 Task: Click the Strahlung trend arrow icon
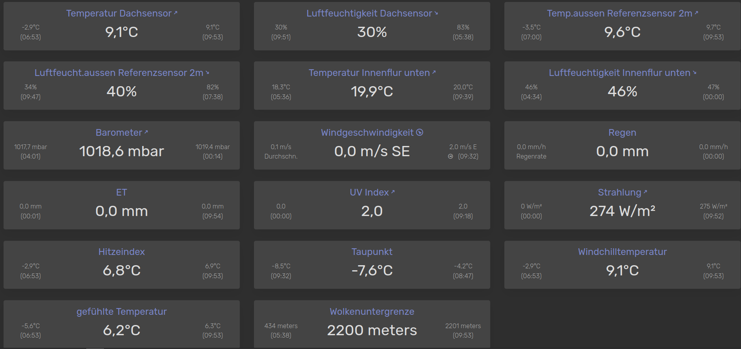(645, 192)
